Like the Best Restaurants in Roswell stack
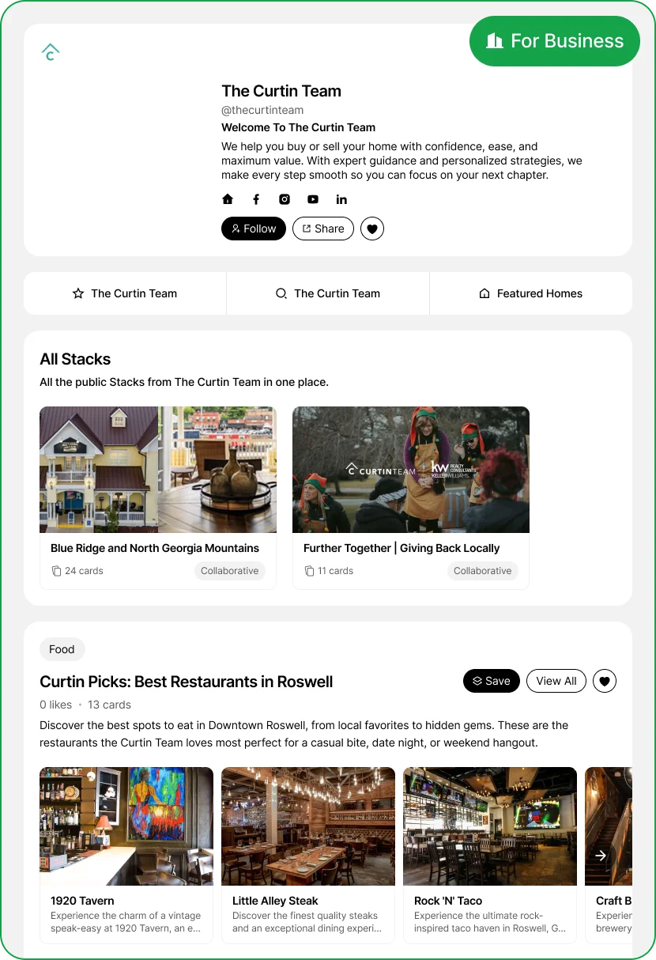The image size is (656, 960). click(605, 681)
